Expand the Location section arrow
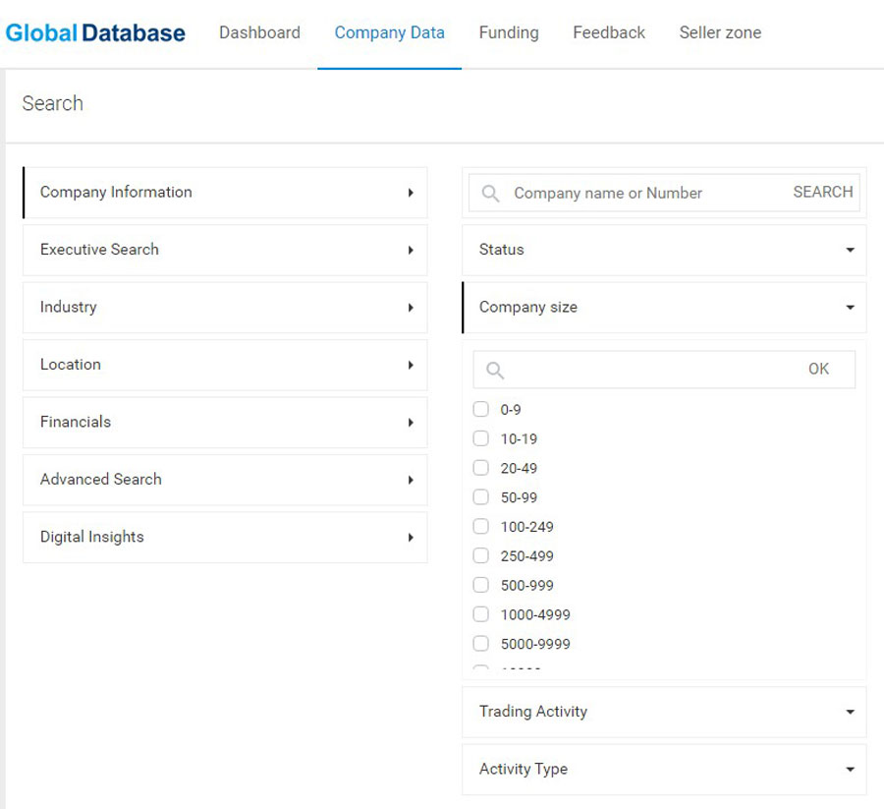The image size is (884, 809). [411, 365]
